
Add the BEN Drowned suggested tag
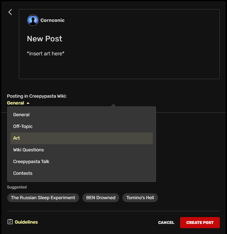(x=101, y=198)
